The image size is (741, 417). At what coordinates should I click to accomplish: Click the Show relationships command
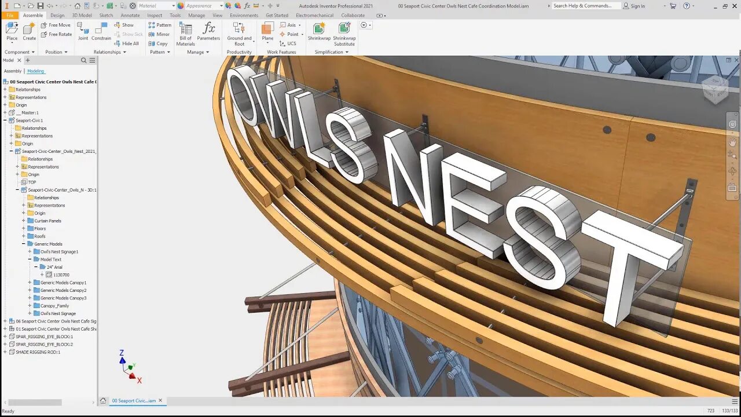(x=124, y=25)
